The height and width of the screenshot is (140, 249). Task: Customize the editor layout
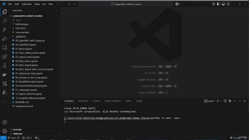(x=214, y=4)
